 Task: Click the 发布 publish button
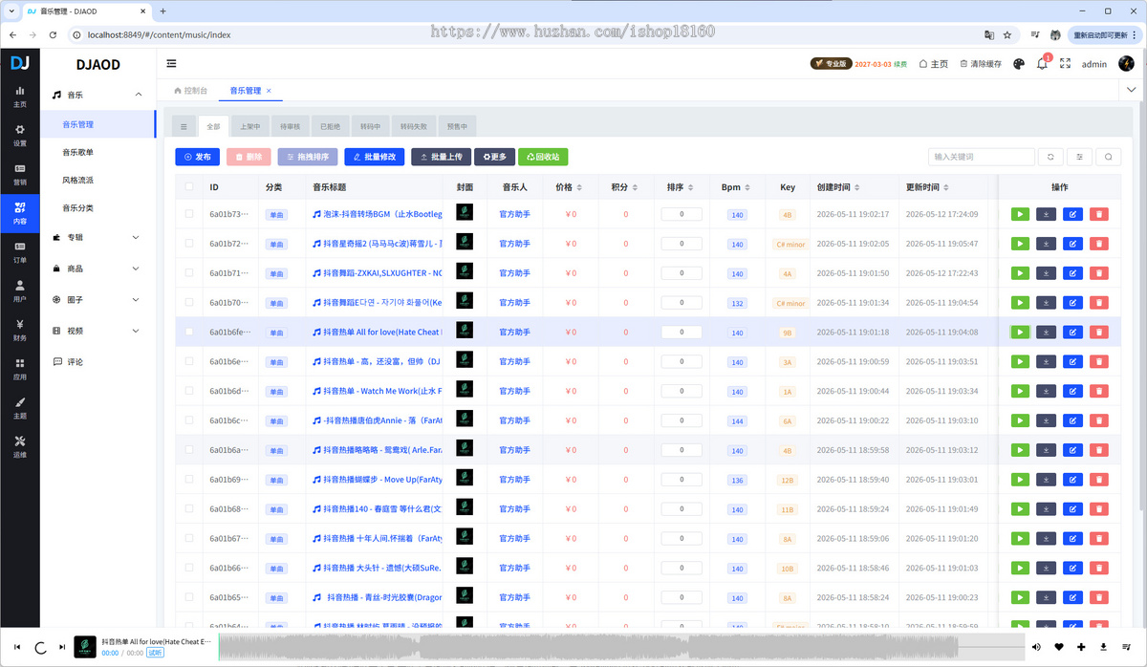(198, 157)
